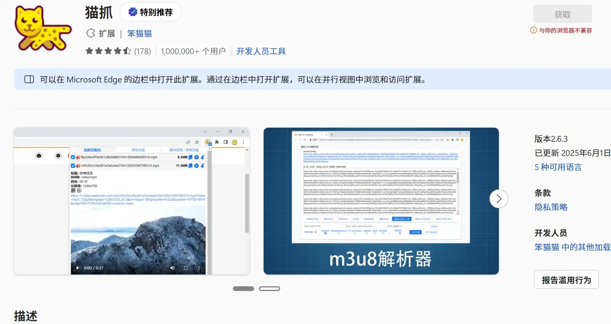Open the 开发人员工具 category link
Image resolution: width=611 pixels, height=324 pixels.
(x=261, y=51)
